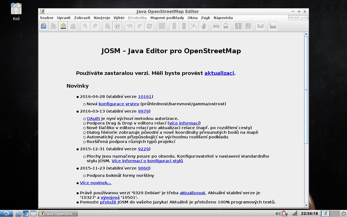This screenshot has height=217, width=347.
Task: Click the Download map data icon
Action: pyautogui.click(x=63, y=26)
